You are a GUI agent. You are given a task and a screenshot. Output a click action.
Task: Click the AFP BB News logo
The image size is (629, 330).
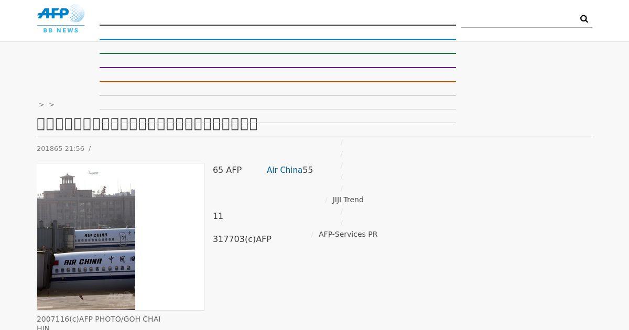61,19
